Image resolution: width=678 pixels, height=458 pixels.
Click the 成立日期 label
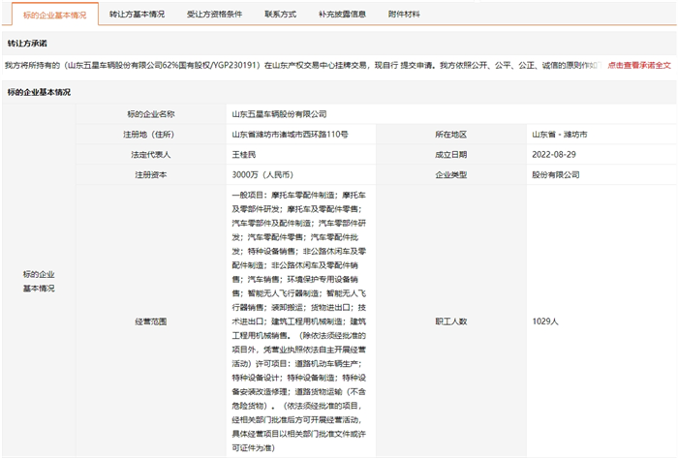(x=451, y=155)
